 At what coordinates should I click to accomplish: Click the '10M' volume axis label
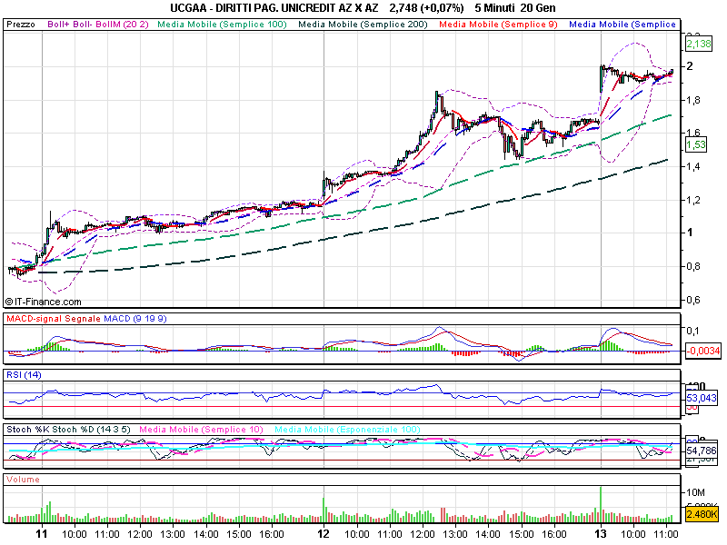pyautogui.click(x=696, y=492)
